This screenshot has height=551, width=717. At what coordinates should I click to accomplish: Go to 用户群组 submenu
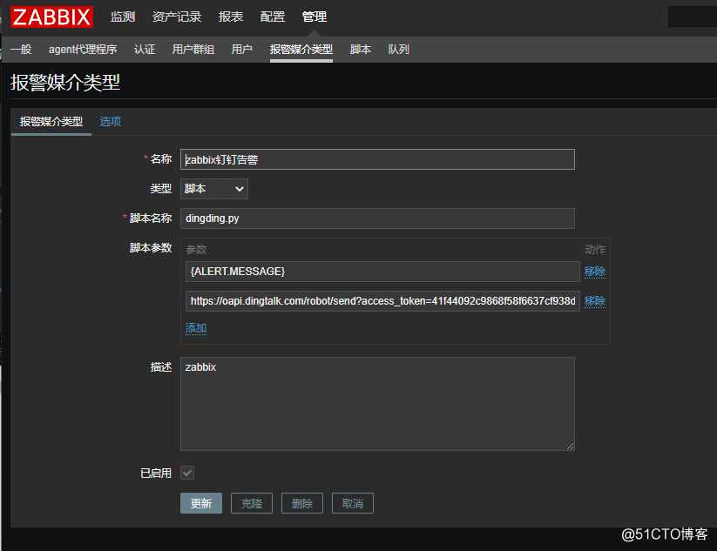point(193,50)
